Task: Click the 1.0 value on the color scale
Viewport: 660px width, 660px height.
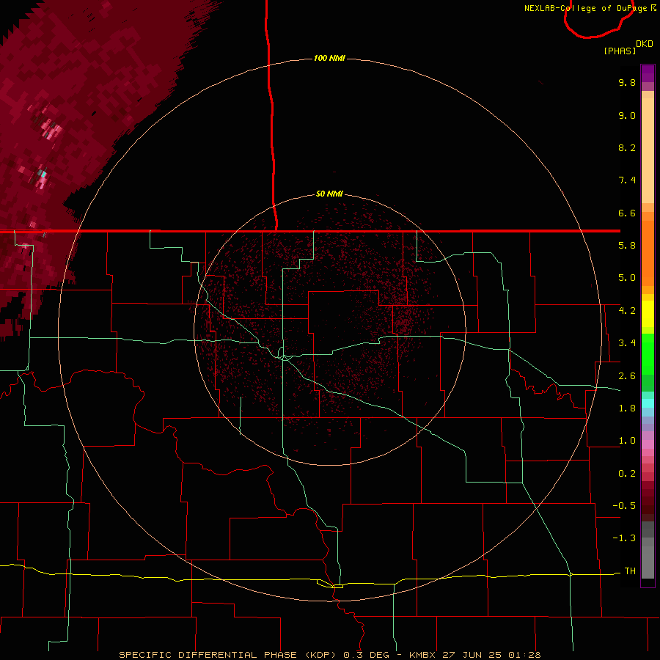Action: tap(627, 441)
